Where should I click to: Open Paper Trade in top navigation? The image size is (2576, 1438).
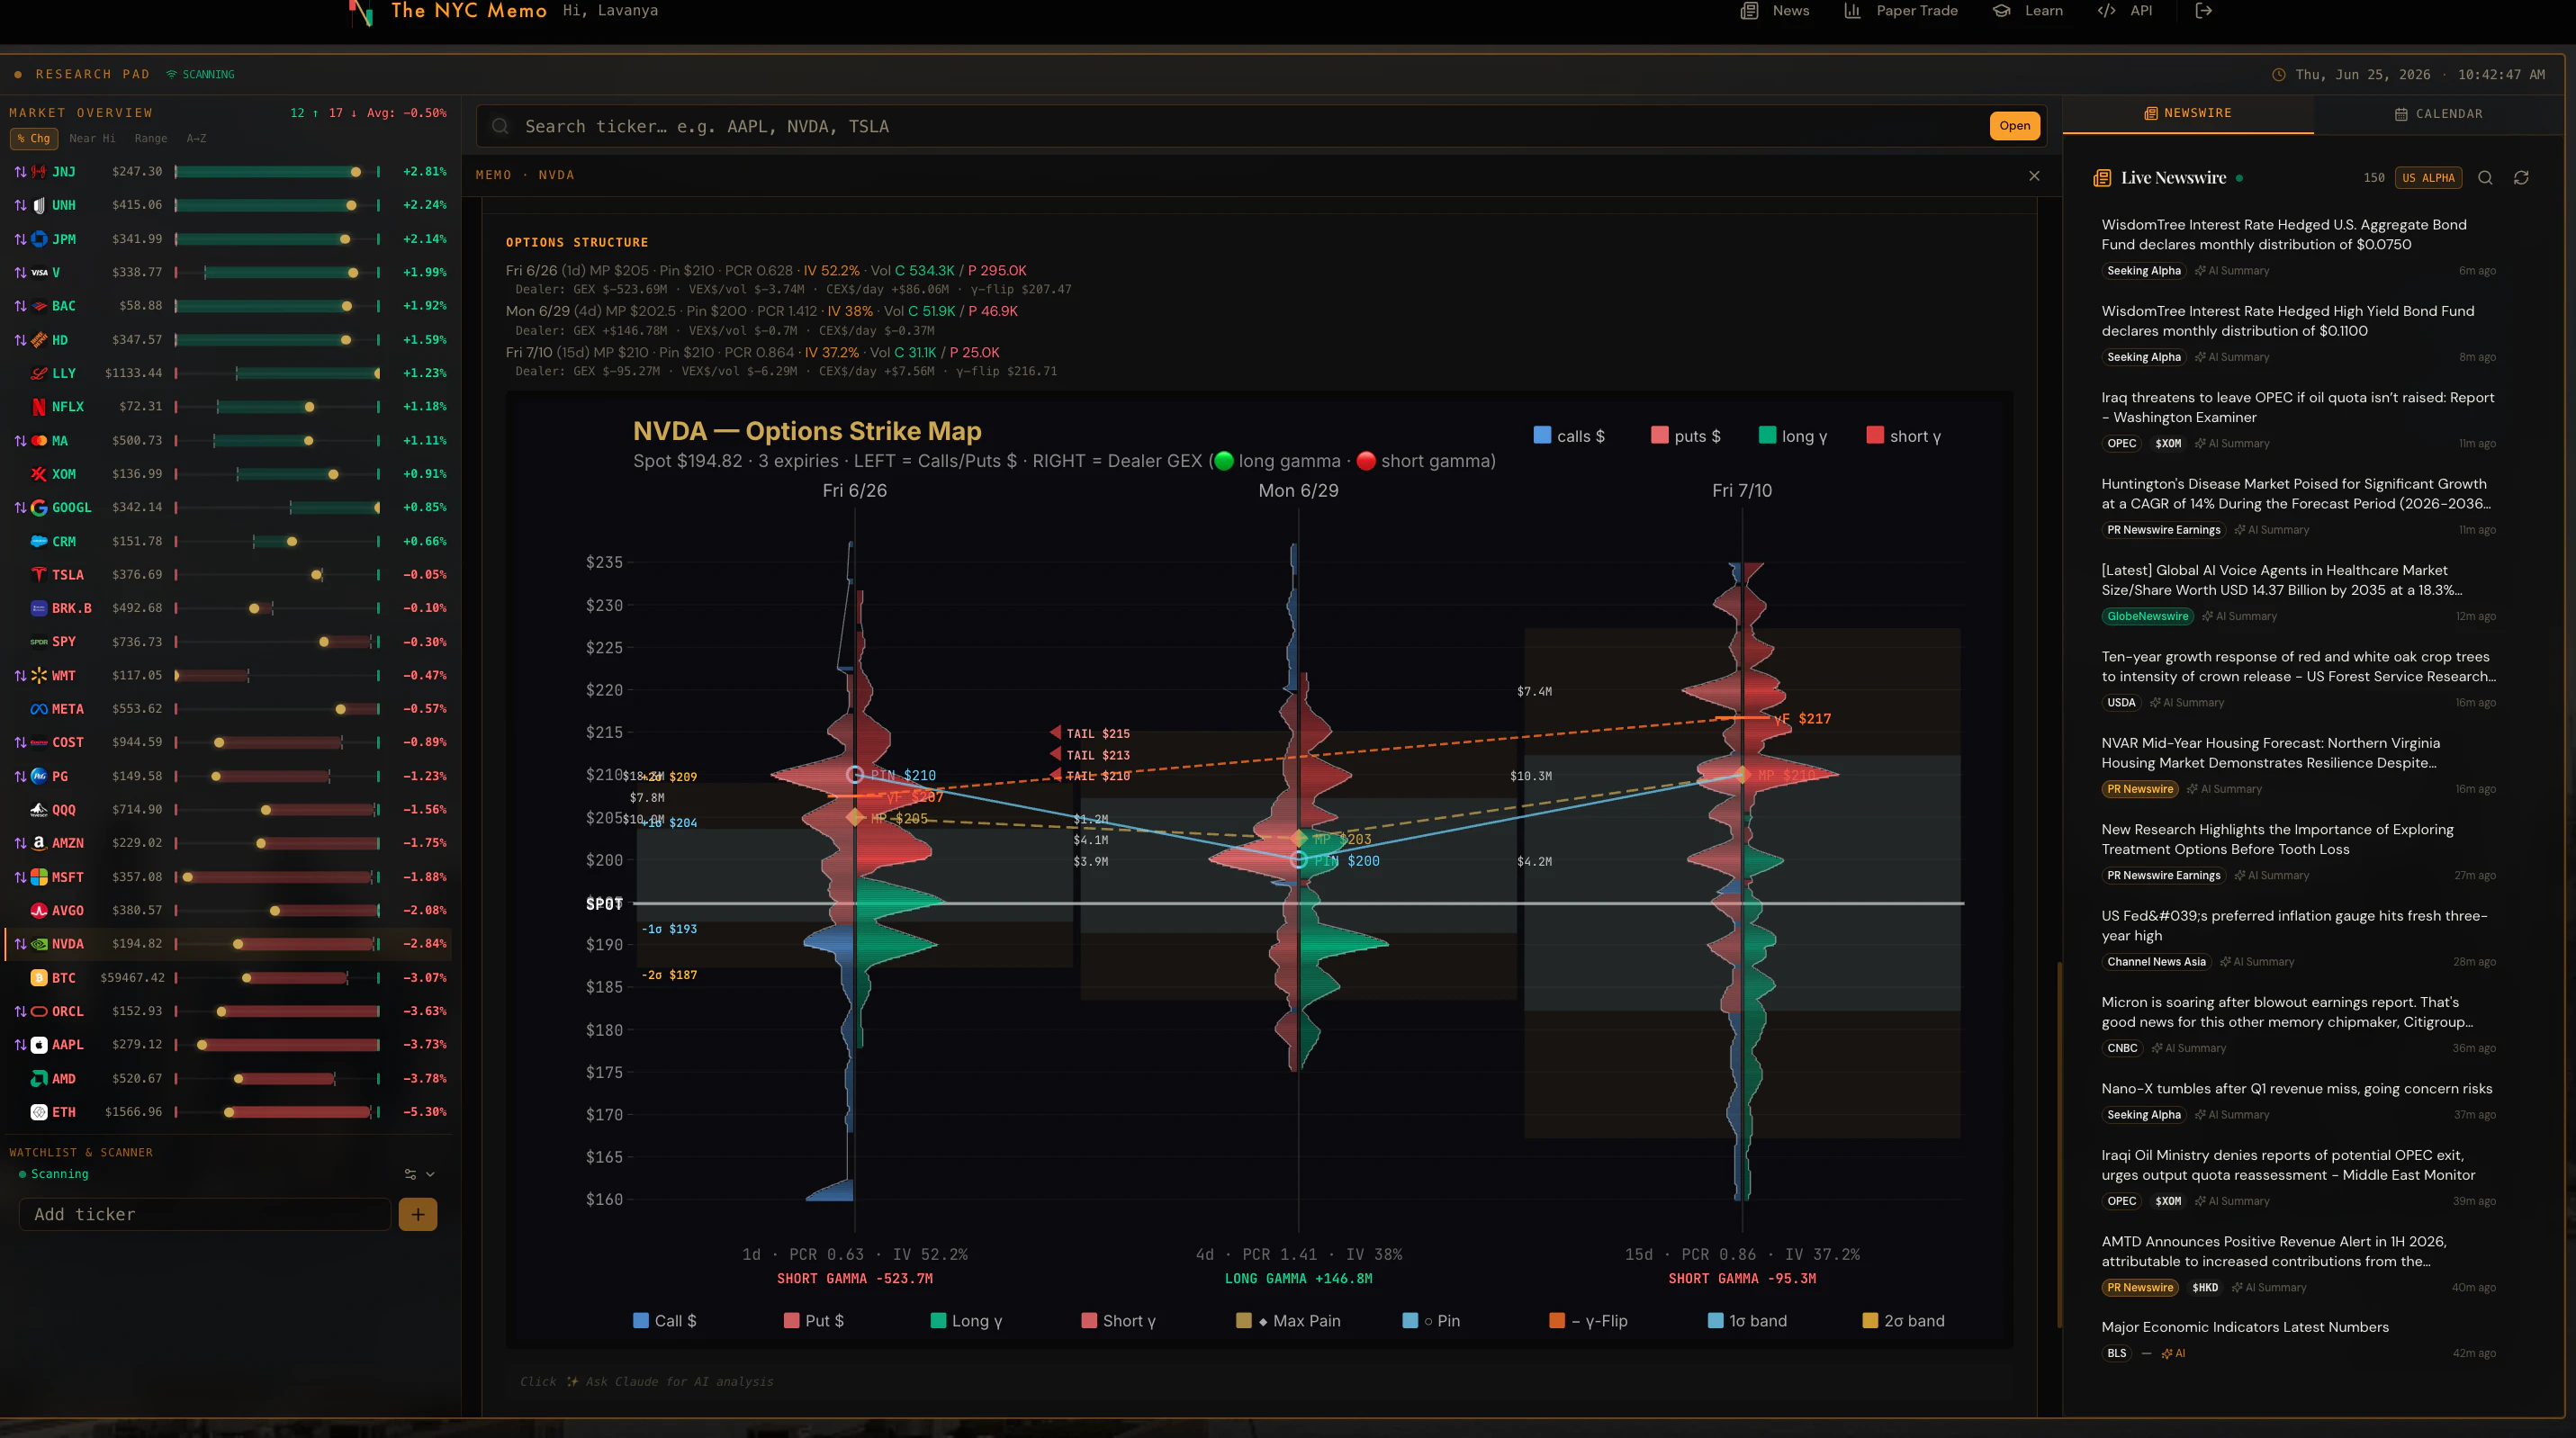coord(1901,11)
